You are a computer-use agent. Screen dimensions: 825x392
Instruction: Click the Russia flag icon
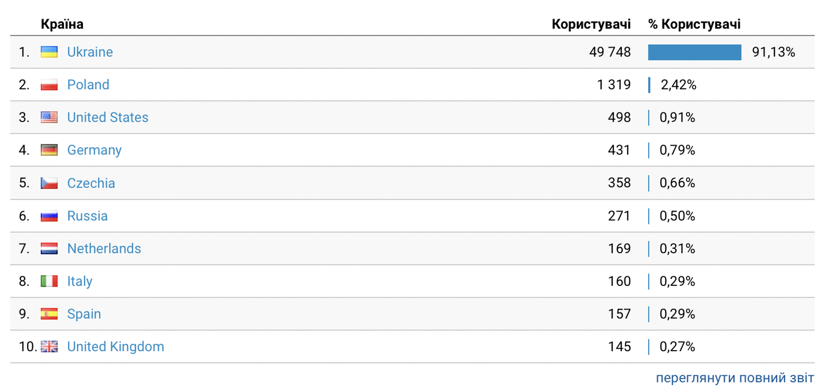tap(49, 216)
